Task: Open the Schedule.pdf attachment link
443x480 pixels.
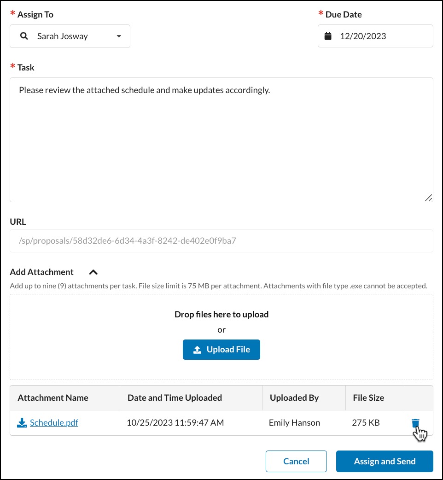Action: [54, 422]
